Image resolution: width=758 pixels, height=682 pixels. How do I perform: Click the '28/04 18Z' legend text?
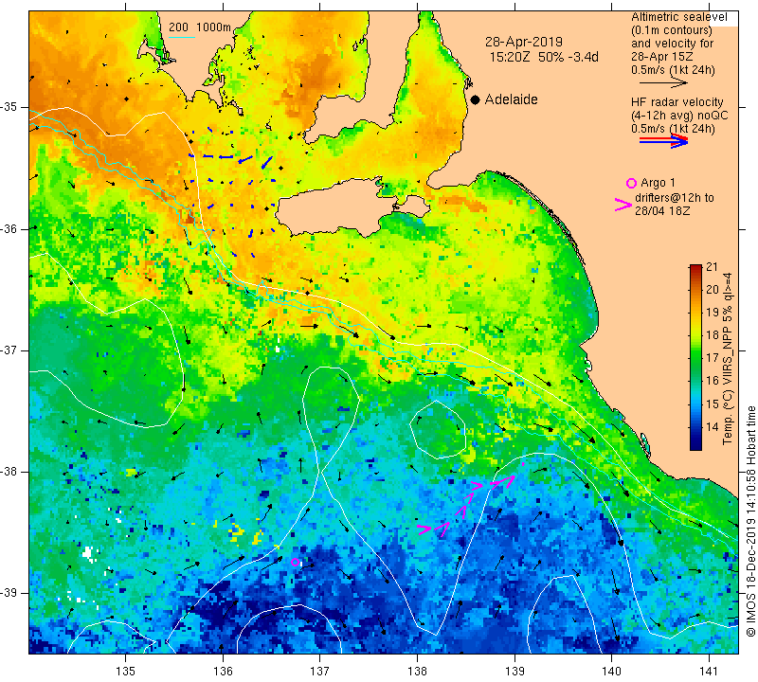coord(661,211)
